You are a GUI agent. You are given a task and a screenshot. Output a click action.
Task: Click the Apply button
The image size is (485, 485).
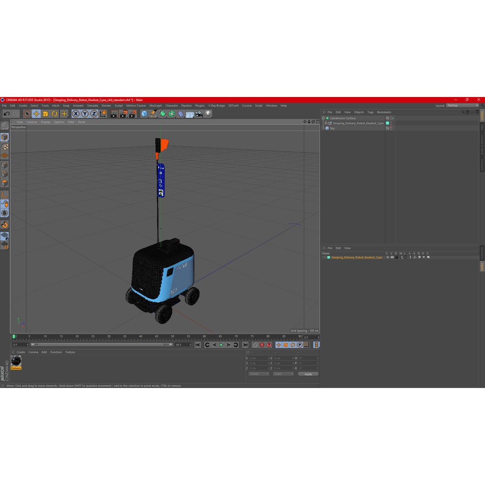coord(308,374)
